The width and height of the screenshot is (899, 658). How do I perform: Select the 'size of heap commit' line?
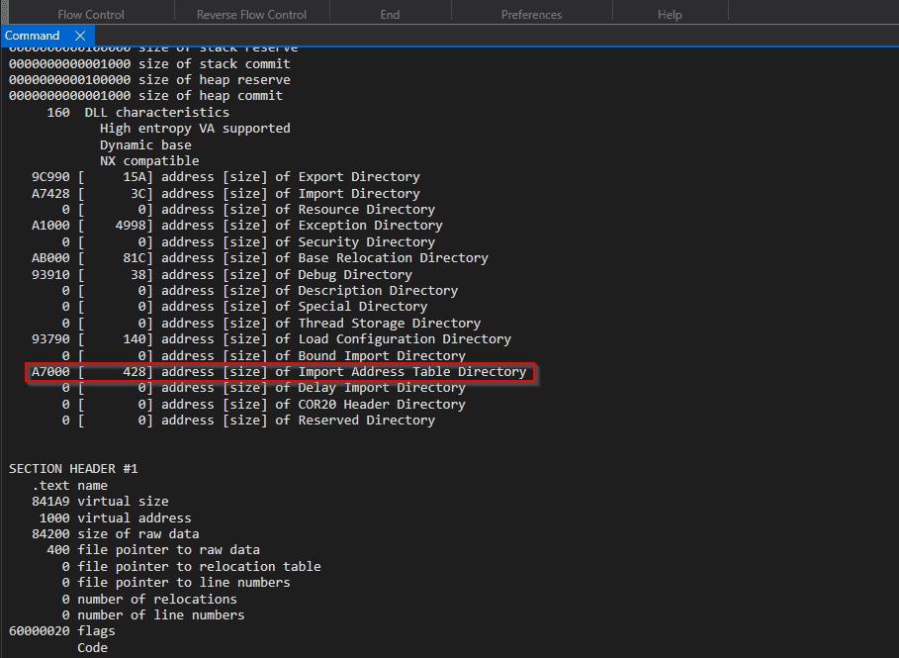[145, 96]
